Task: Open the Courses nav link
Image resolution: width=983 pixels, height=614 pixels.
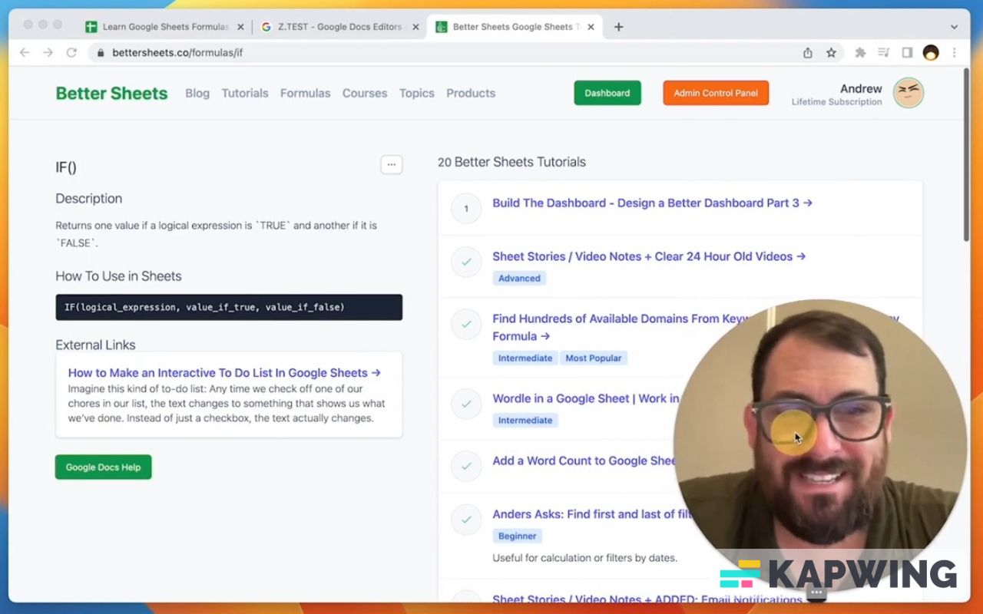Action: point(365,93)
